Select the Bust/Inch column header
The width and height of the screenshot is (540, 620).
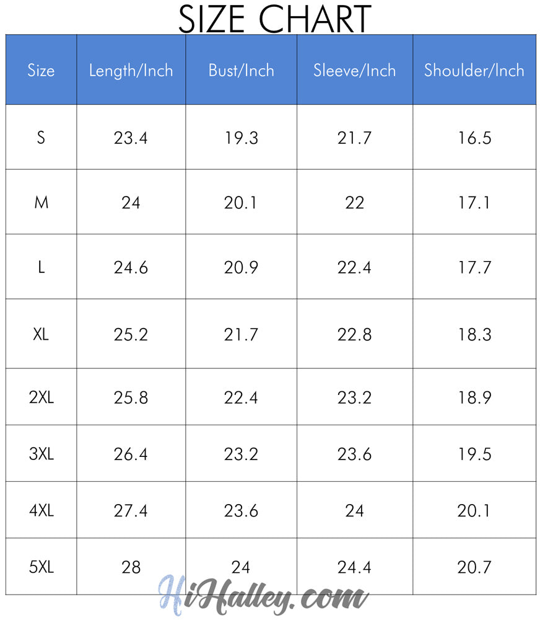tap(241, 71)
